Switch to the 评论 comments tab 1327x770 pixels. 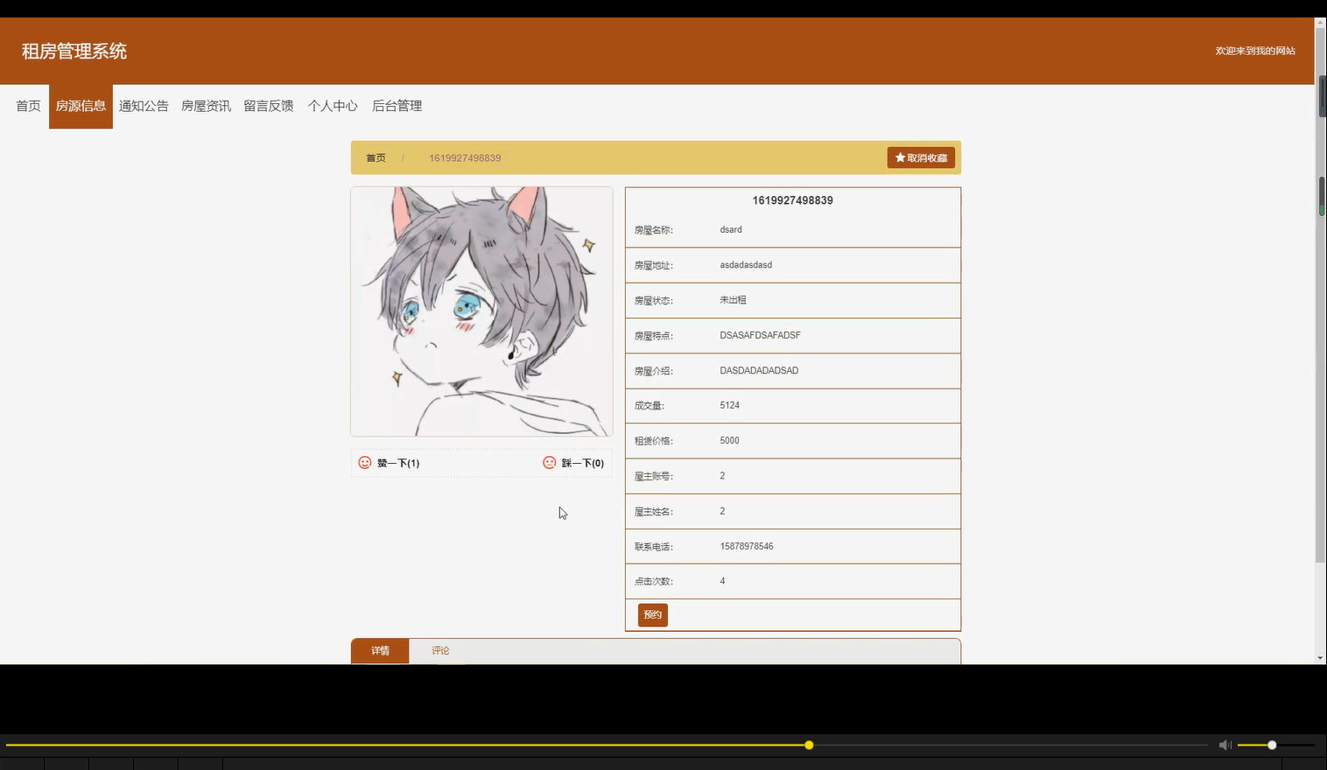440,651
